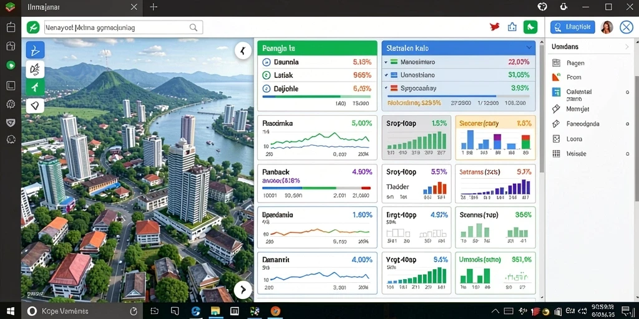Select the white polygon tool on map

click(x=36, y=106)
